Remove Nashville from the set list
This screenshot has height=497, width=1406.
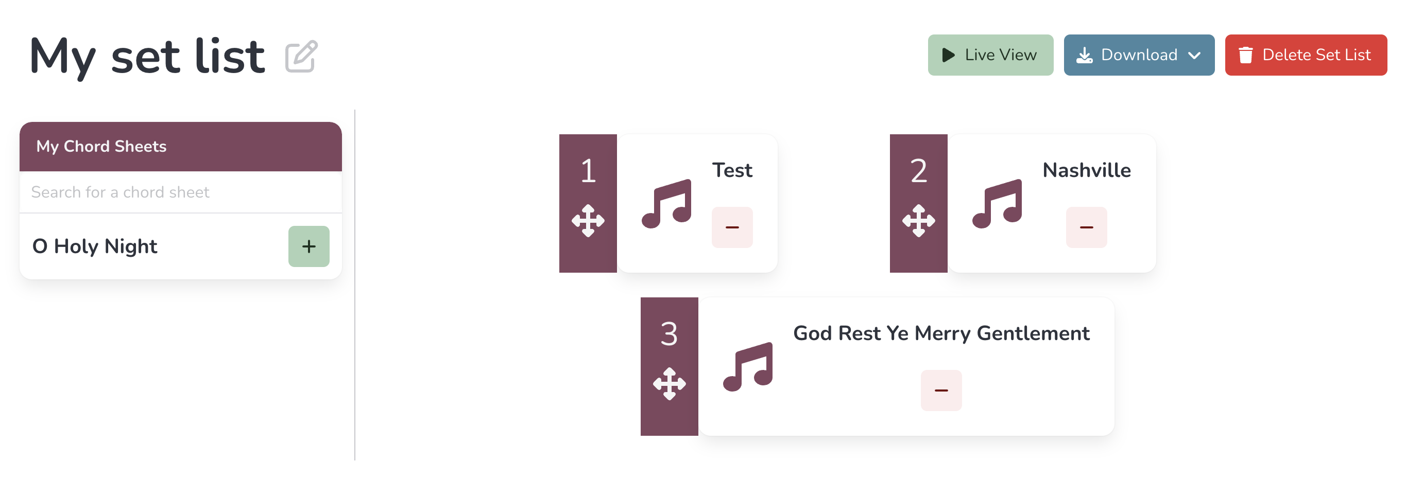coord(1086,227)
